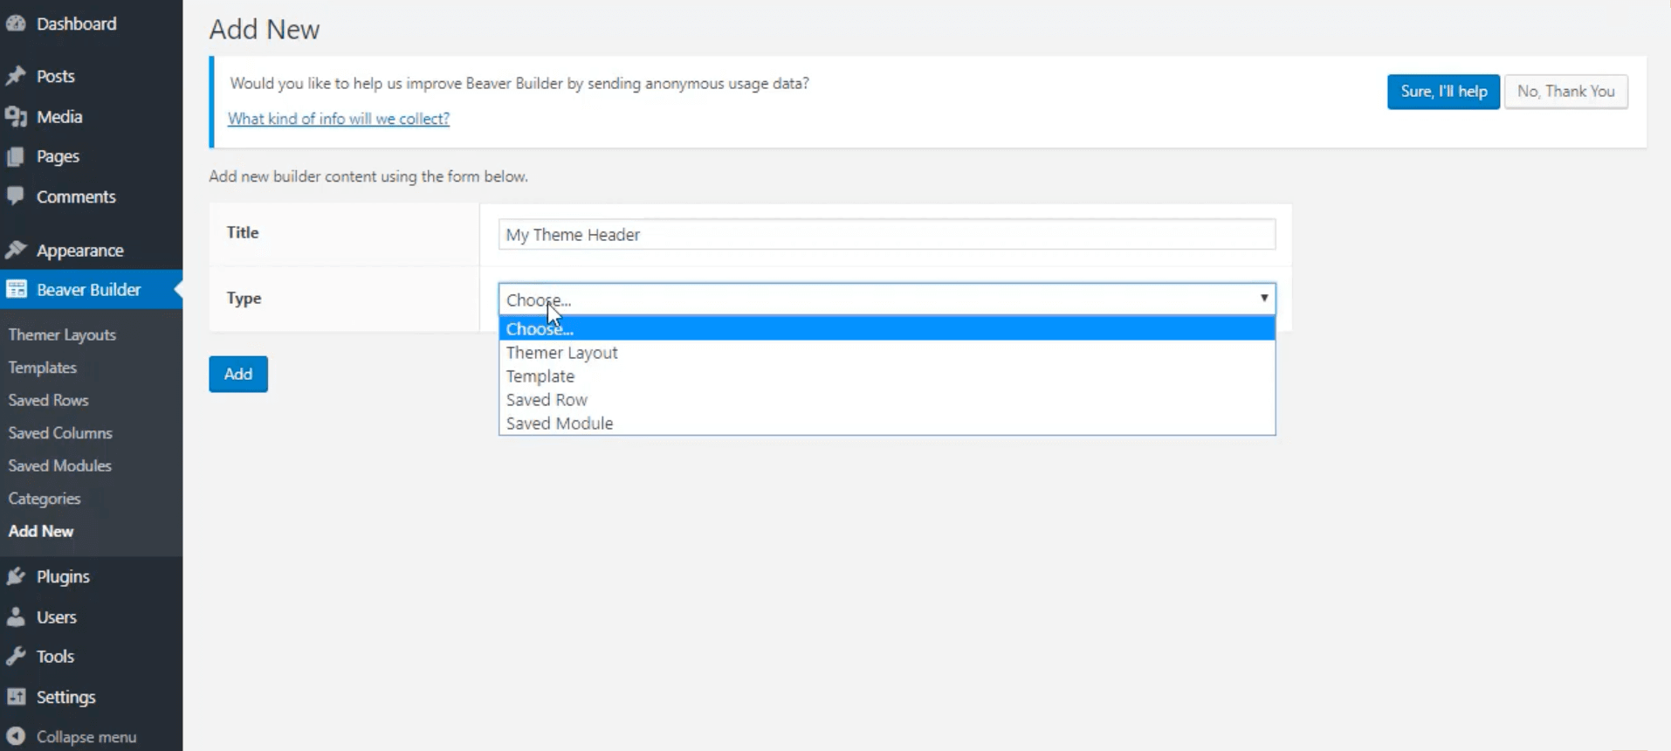Click the Title input field
This screenshot has height=751, width=1671.
(x=887, y=234)
